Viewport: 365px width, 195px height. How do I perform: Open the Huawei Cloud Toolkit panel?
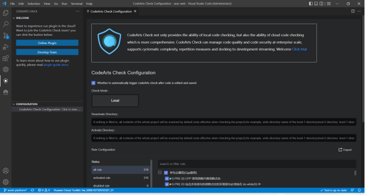tap(6, 92)
